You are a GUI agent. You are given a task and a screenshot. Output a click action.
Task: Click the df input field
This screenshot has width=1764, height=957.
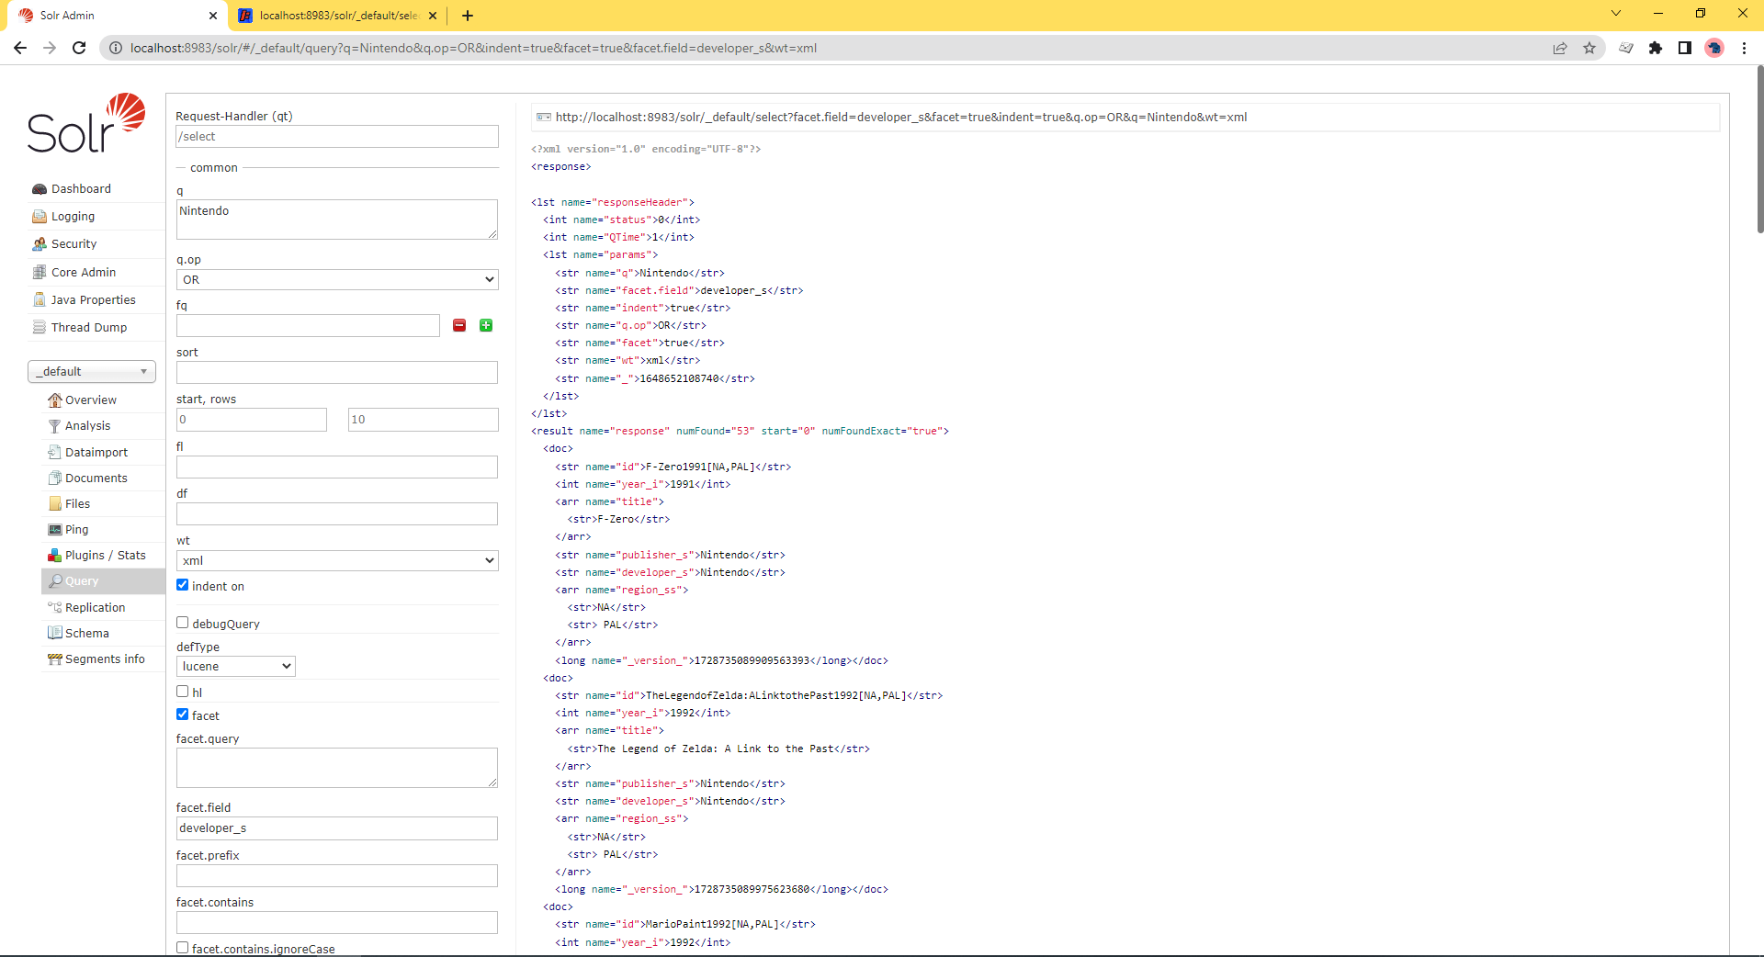click(337, 514)
